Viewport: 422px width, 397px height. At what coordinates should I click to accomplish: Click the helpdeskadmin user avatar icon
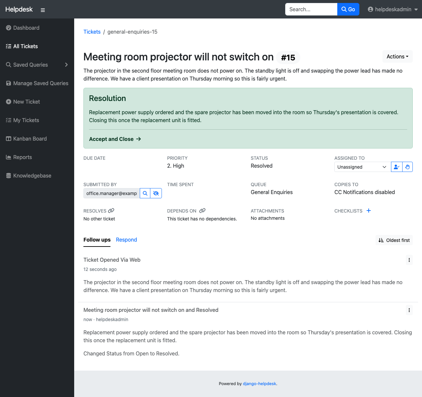coord(371,9)
